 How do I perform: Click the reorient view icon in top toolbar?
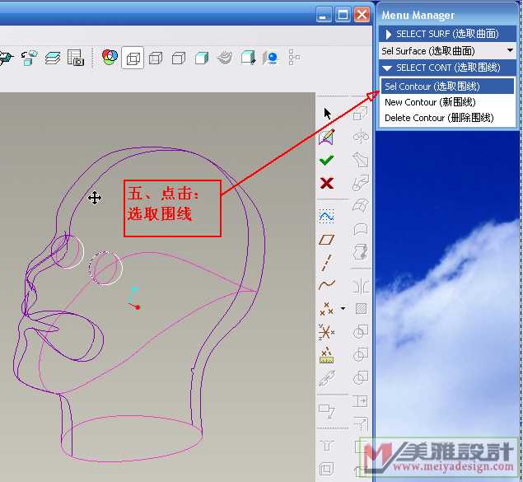(29, 58)
